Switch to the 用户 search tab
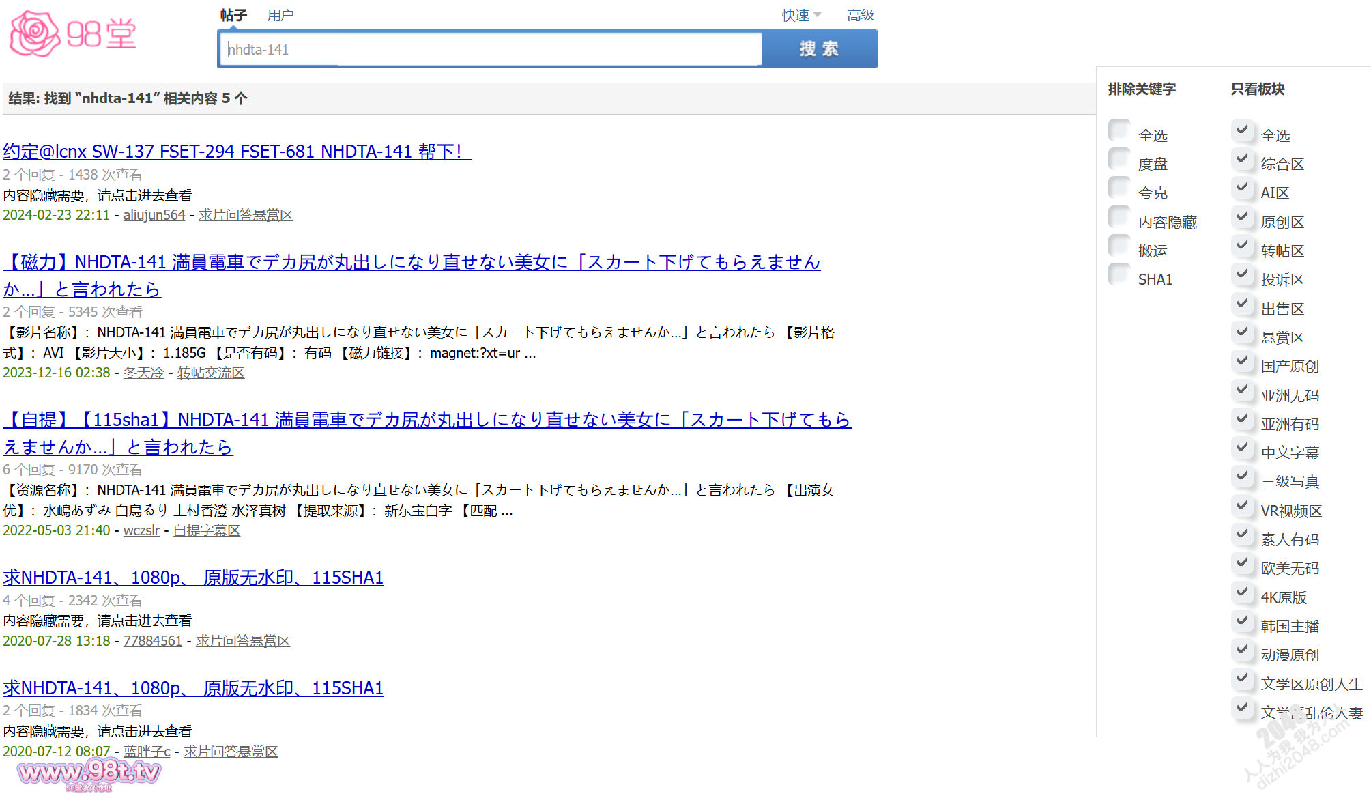This screenshot has width=1371, height=798. click(x=280, y=14)
